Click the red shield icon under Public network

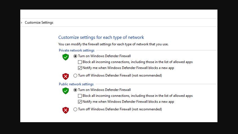(x=66, y=110)
